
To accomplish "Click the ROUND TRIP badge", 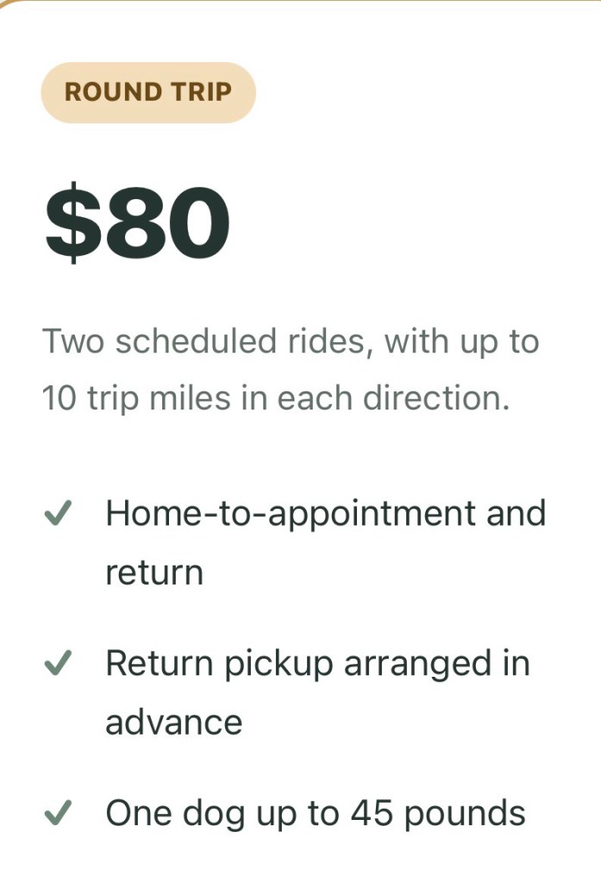I will point(148,92).
